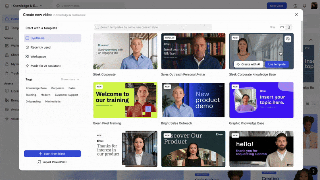Click the Import PowerPoint icon
Screen dimensions: 320x180
pos(39,162)
